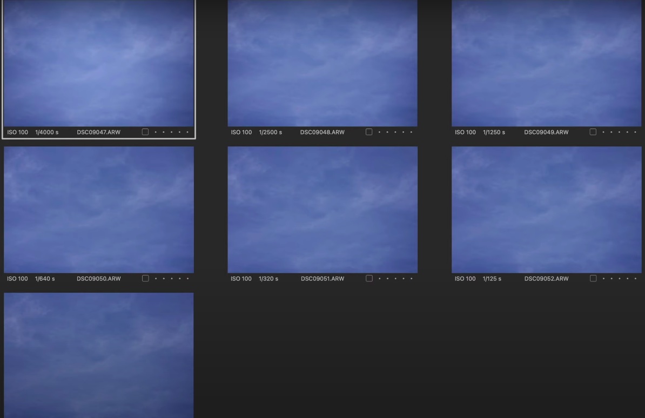Screen dimensions: 645x418
Task: Set five-star rating dot on DSC09048.ARW
Action: click(411, 132)
